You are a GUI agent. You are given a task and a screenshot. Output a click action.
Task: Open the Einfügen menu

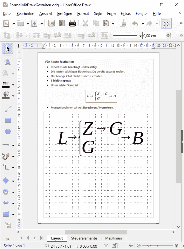[x=65, y=14]
